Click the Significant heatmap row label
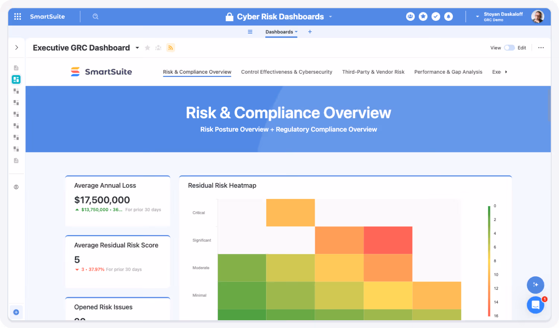559x328 pixels. (x=202, y=240)
